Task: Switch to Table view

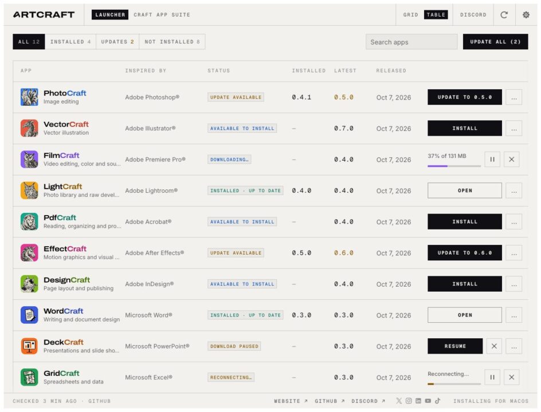Action: pyautogui.click(x=436, y=15)
